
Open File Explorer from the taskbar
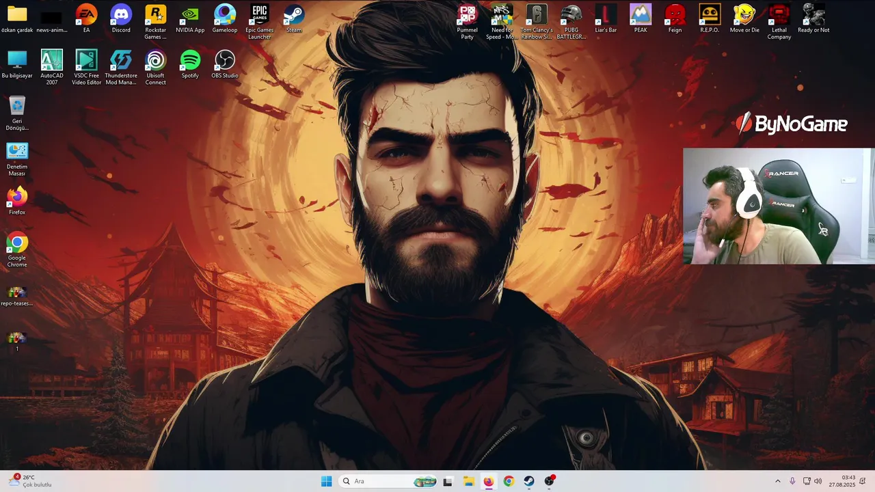[468, 481]
